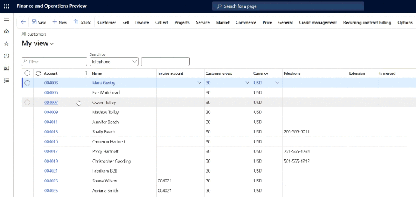Viewport: 416px width, 197px height.
Task: Click the Search for a page box
Action: [288, 6]
